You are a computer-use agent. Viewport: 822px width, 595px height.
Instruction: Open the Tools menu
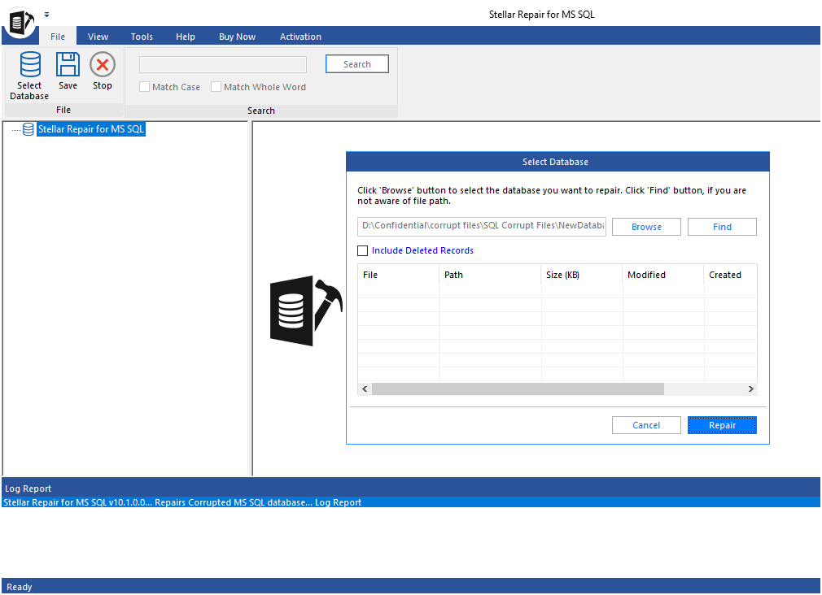tap(142, 36)
